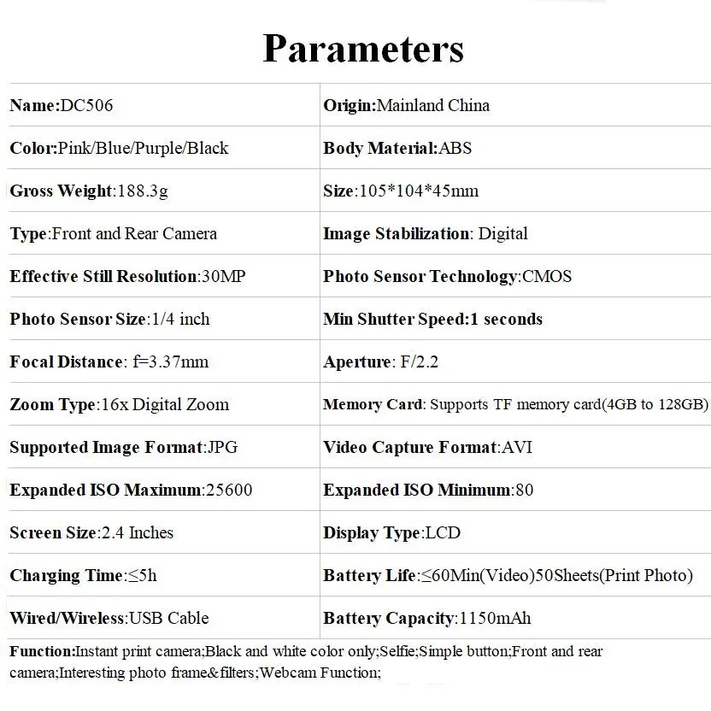This screenshot has height=711, width=711.
Task: Click Effective Still Resolution 30MP
Action: coord(127,276)
